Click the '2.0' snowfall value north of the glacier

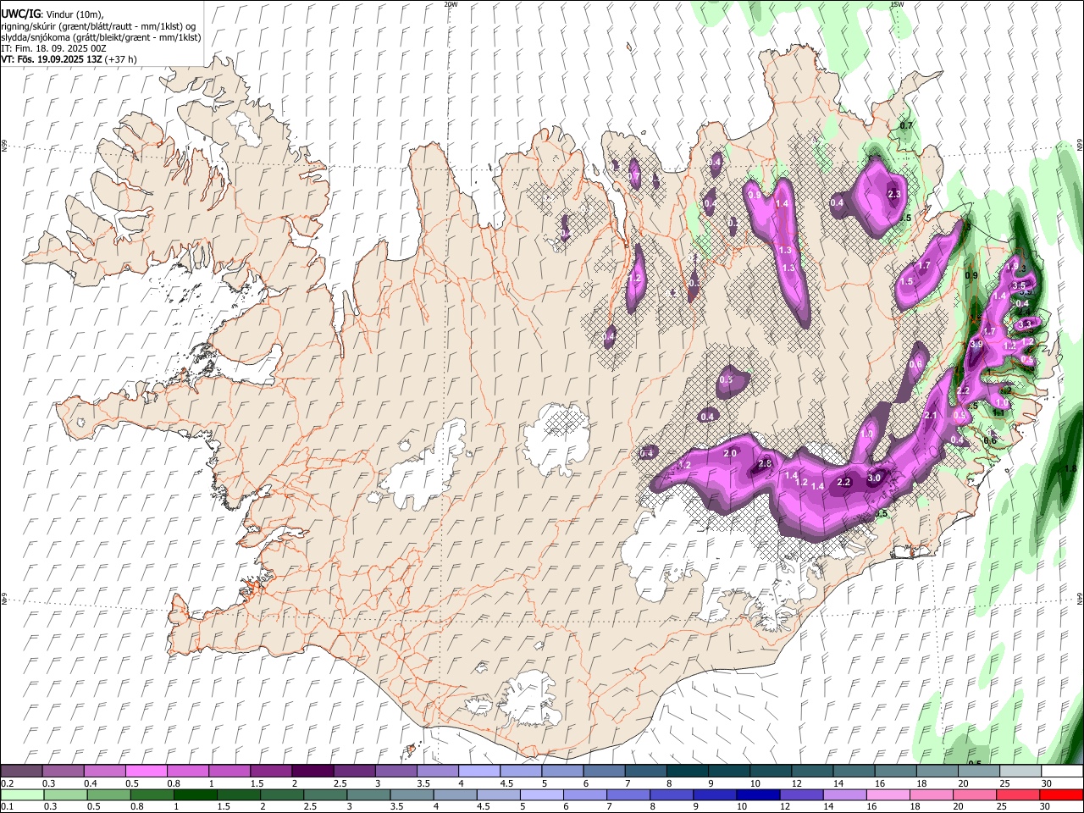click(730, 453)
